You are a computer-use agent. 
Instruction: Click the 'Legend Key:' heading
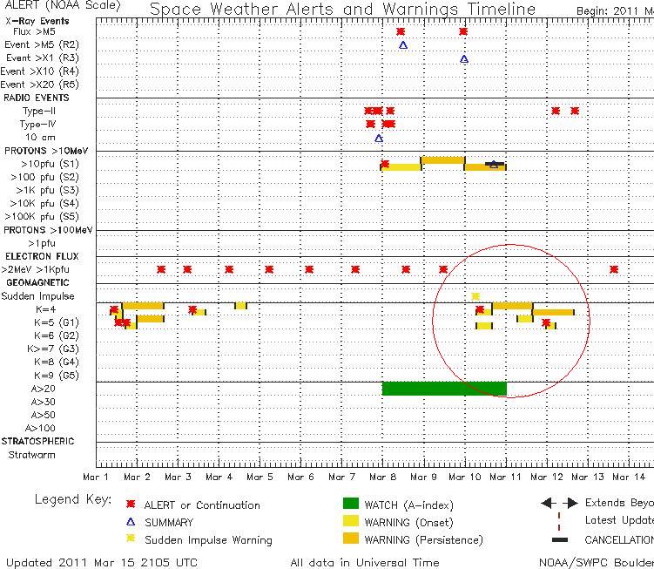(x=73, y=499)
